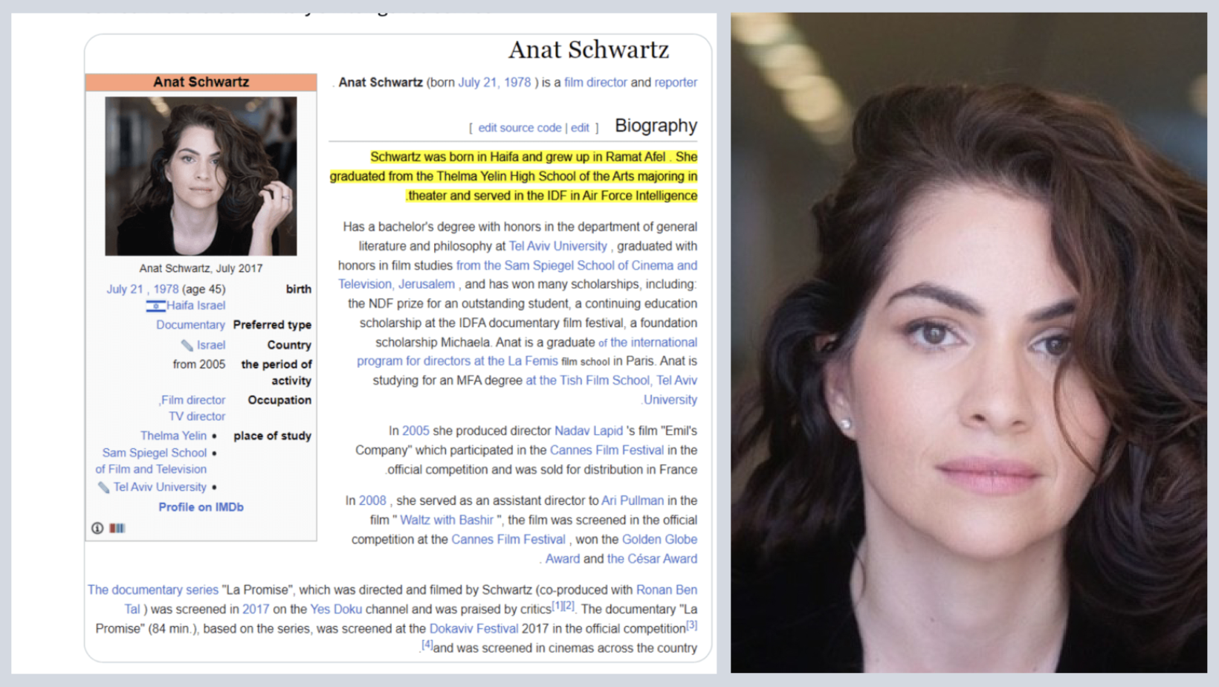The height and width of the screenshot is (687, 1219).
Task: Click the large portrait photo beside the article
Action: [969, 343]
